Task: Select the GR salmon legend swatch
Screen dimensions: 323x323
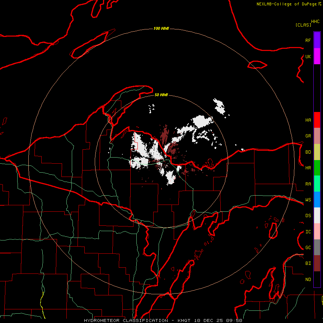Action: click(x=317, y=136)
